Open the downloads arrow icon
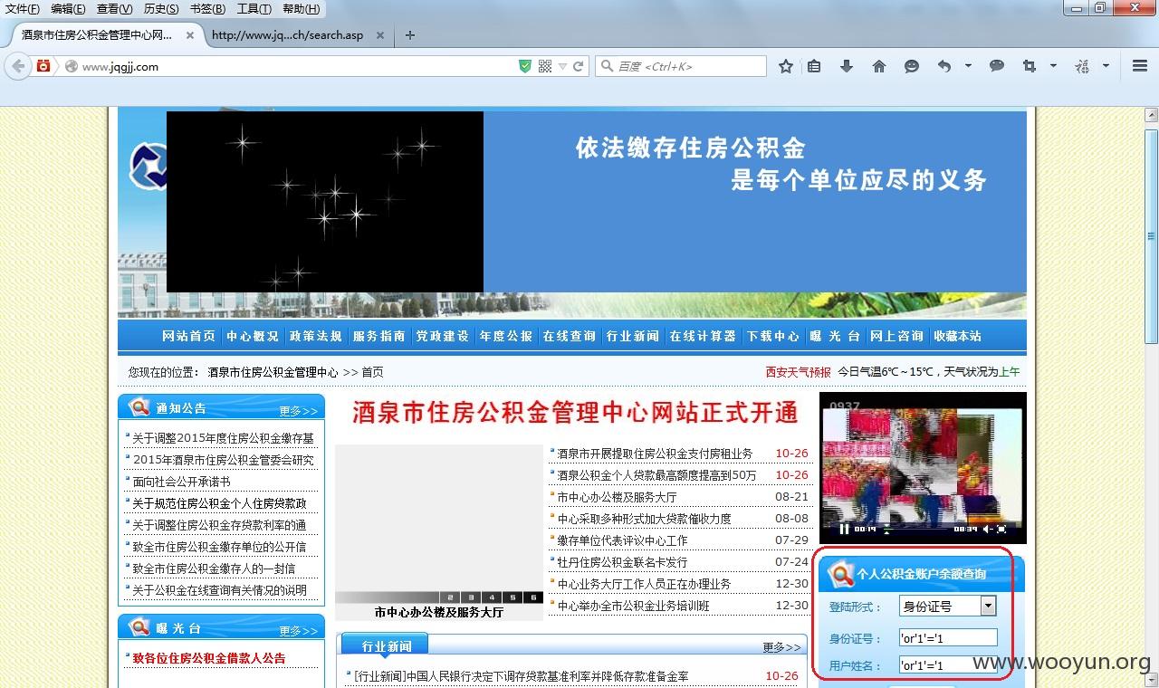The height and width of the screenshot is (688, 1159). (x=847, y=66)
